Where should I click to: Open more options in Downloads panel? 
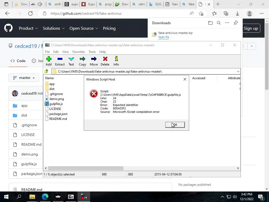coord(227,23)
